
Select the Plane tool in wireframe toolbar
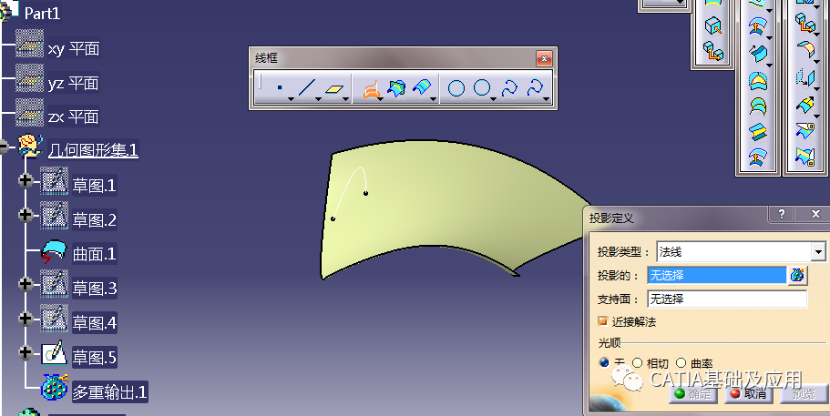[x=334, y=89]
